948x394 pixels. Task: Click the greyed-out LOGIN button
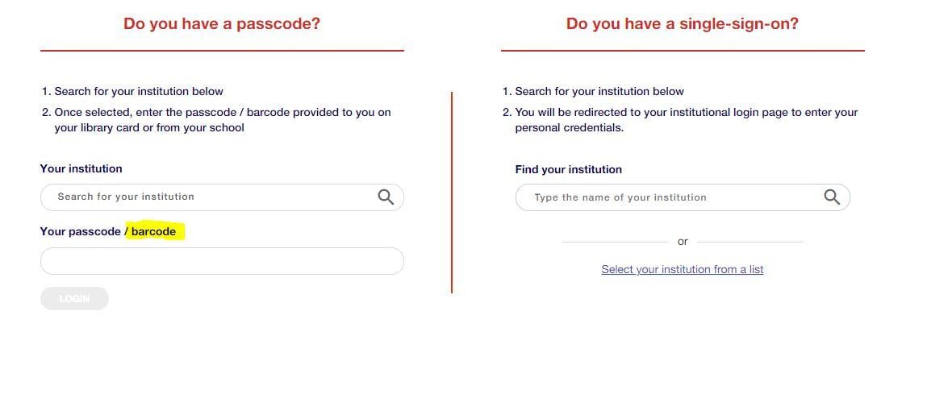point(74,299)
